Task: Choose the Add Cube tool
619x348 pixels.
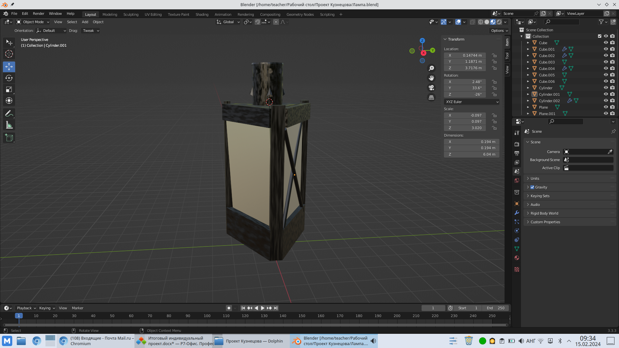Action: (9, 138)
